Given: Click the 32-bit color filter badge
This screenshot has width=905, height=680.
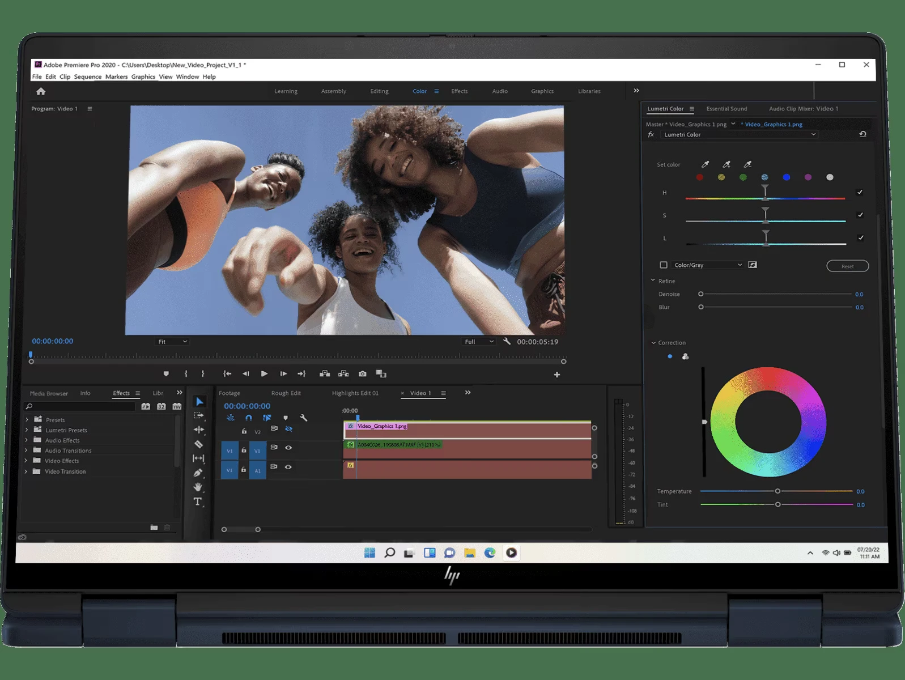Looking at the screenshot, I should click(162, 406).
